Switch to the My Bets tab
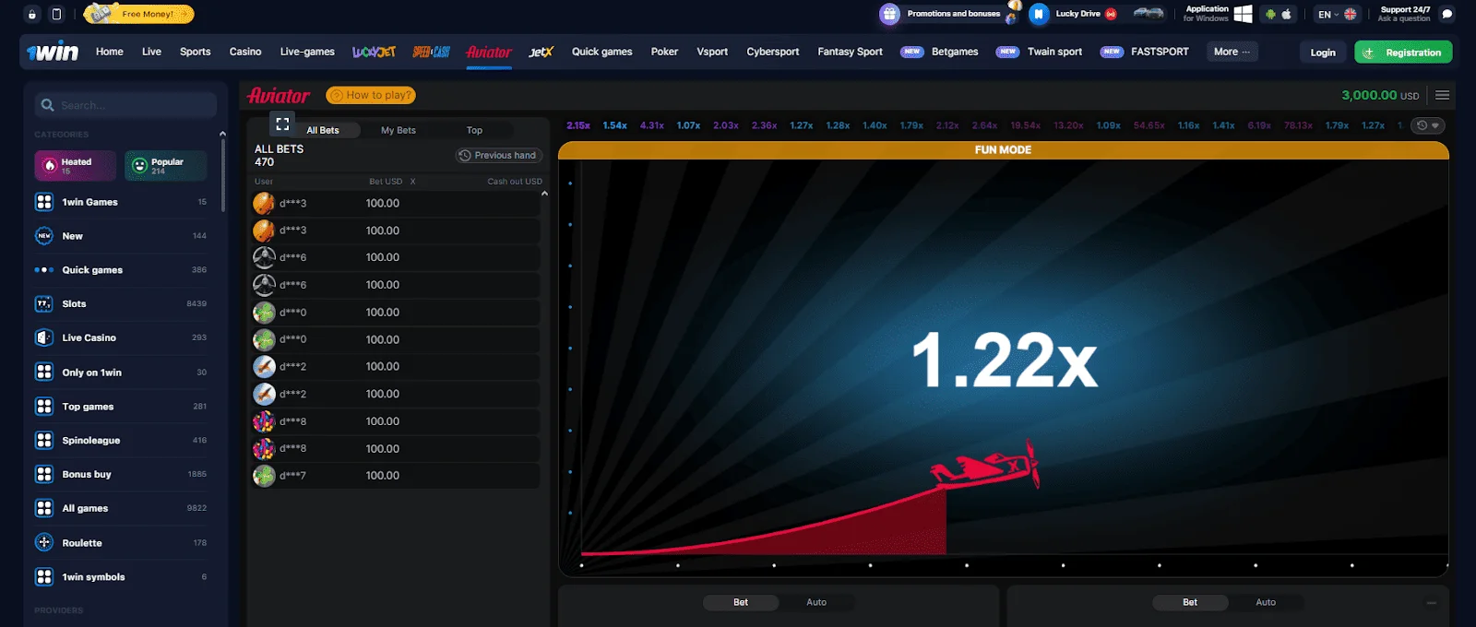 pos(398,130)
